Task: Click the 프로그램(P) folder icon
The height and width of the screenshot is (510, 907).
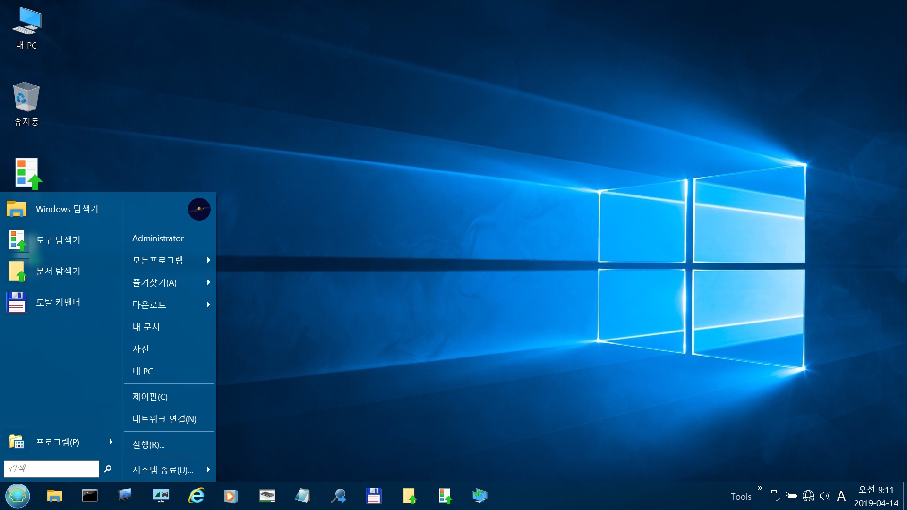Action: click(17, 442)
